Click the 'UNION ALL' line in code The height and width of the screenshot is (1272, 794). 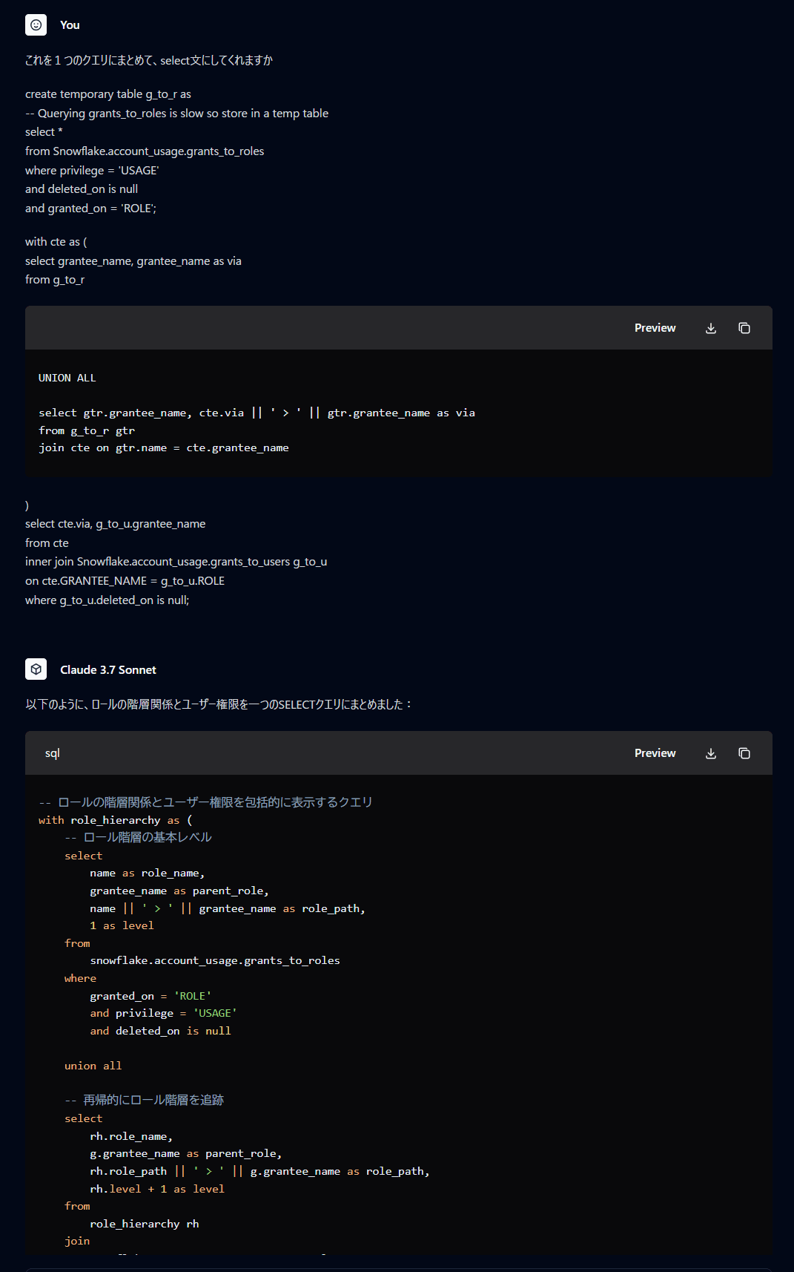[67, 378]
